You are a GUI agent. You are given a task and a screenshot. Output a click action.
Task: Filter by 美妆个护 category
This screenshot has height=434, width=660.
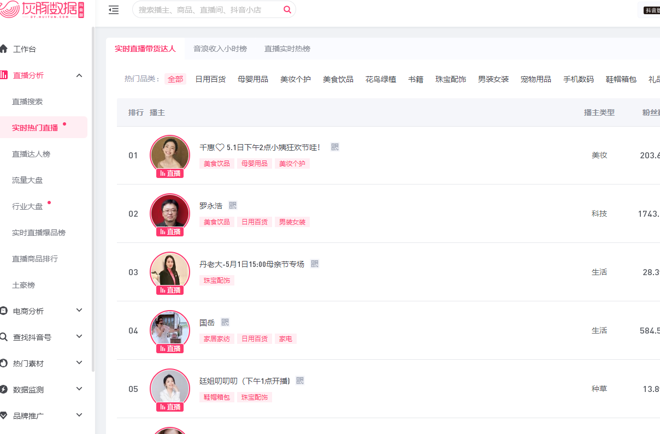point(296,79)
